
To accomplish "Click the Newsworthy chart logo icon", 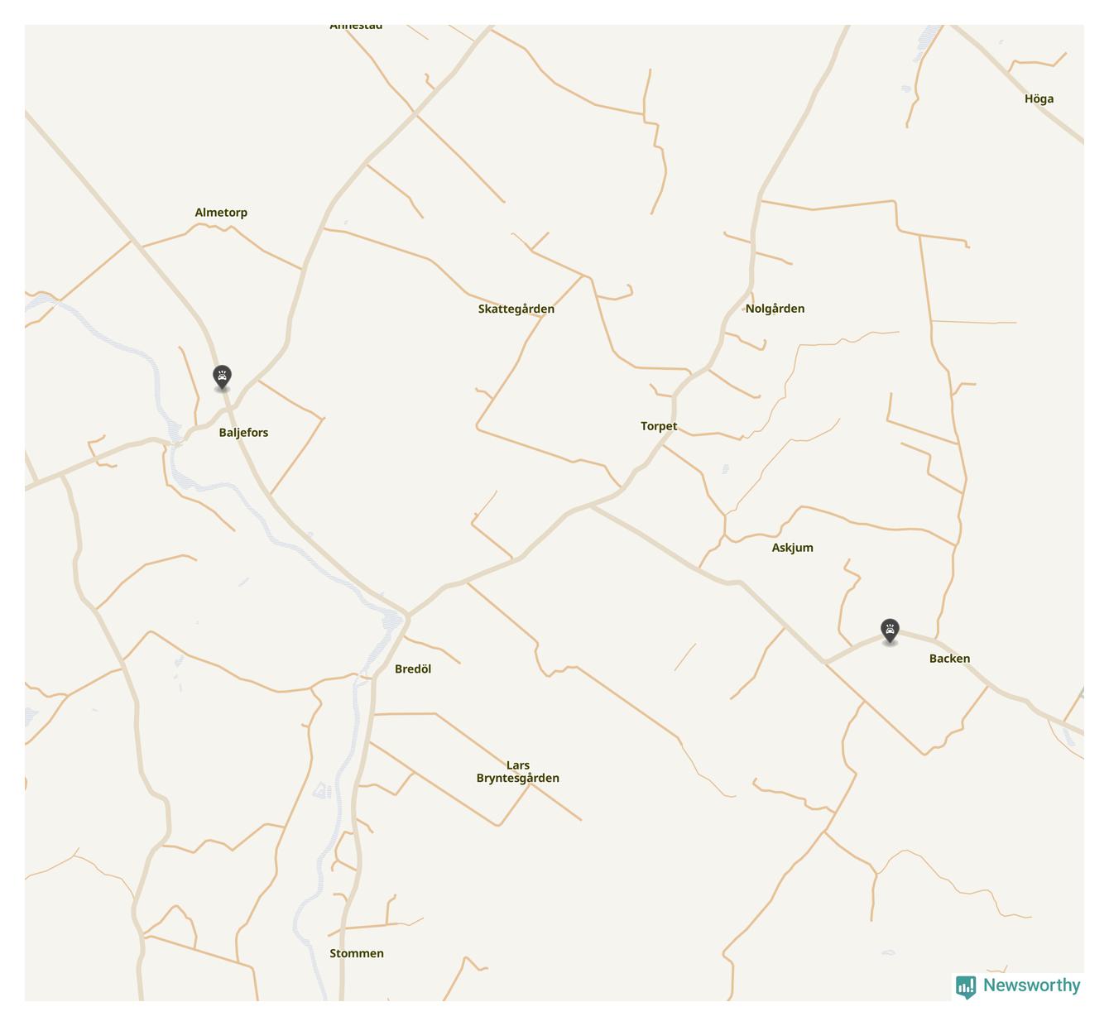I will coord(966,986).
